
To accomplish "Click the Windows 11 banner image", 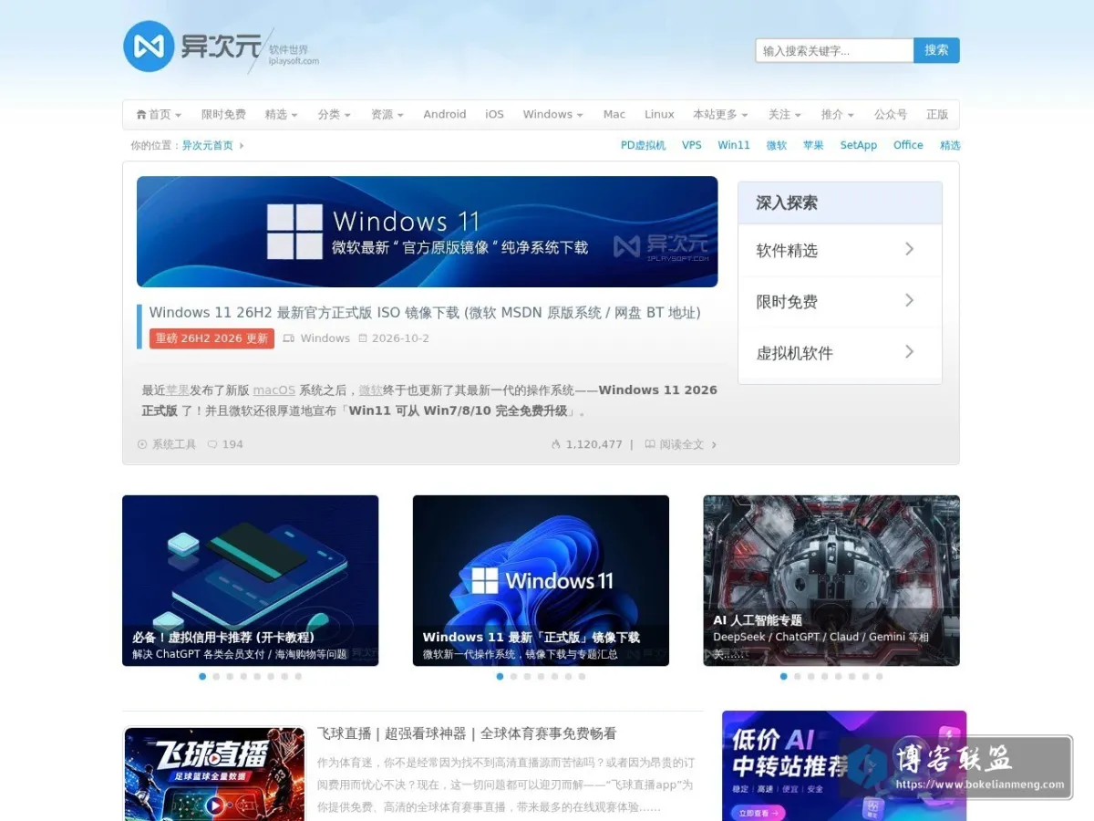I will 427,232.
